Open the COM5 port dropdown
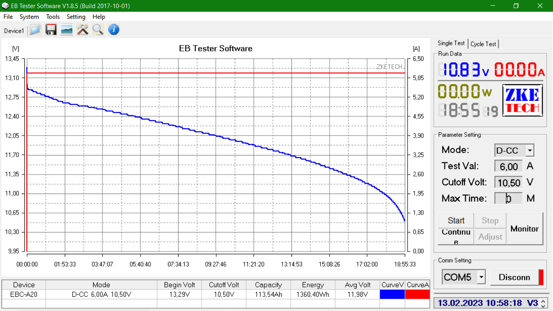 [481, 277]
